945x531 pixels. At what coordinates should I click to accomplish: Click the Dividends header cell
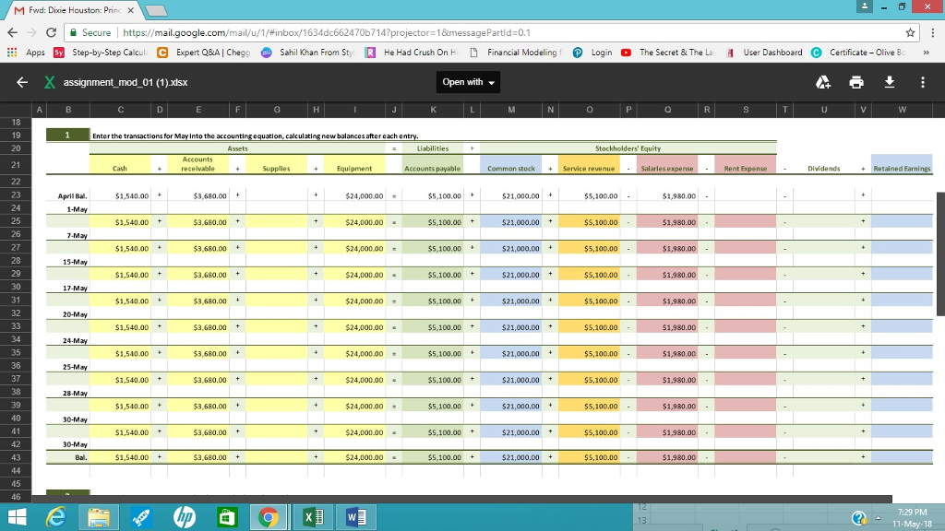[x=824, y=164]
